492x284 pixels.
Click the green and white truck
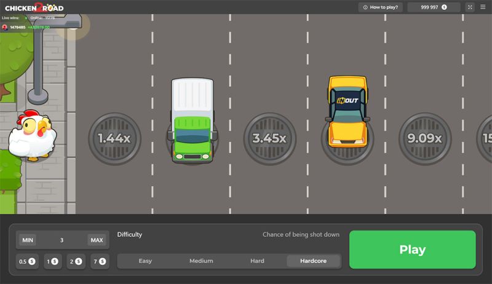coord(192,120)
